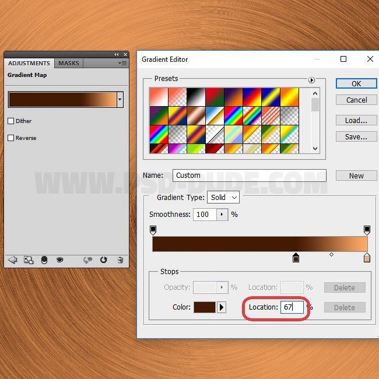Enable the Reverse checkbox
Screen dimensions: 379x379
coord(11,138)
